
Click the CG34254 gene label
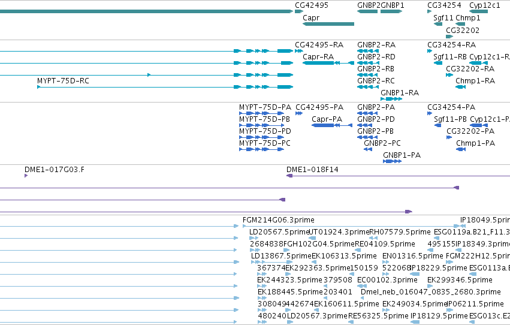pos(444,5)
